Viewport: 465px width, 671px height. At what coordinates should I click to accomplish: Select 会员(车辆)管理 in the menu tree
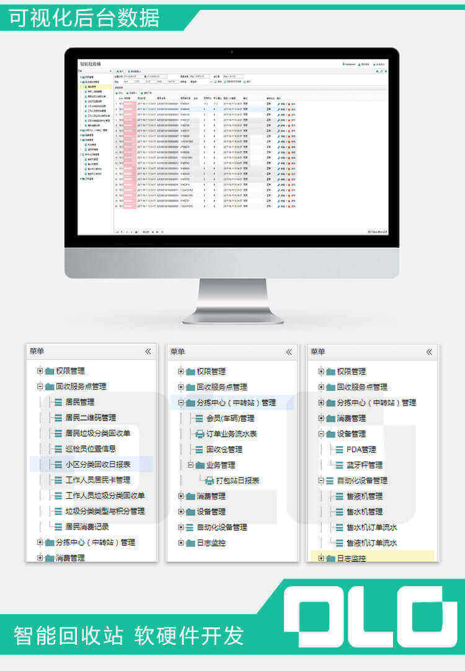click(x=230, y=418)
